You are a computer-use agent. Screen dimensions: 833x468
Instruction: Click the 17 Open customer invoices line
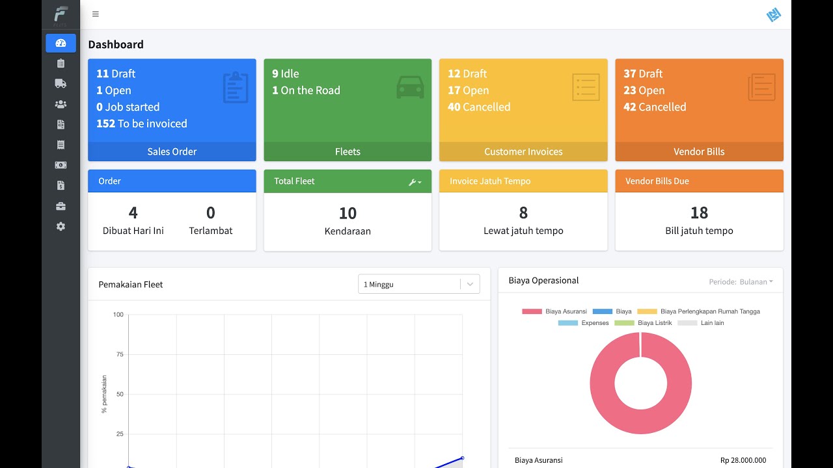coord(469,90)
